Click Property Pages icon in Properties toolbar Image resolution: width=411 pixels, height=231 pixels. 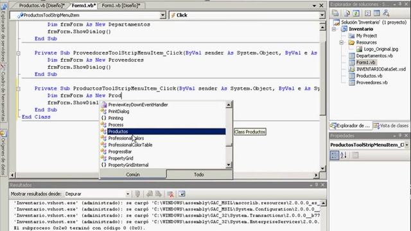[355, 155]
